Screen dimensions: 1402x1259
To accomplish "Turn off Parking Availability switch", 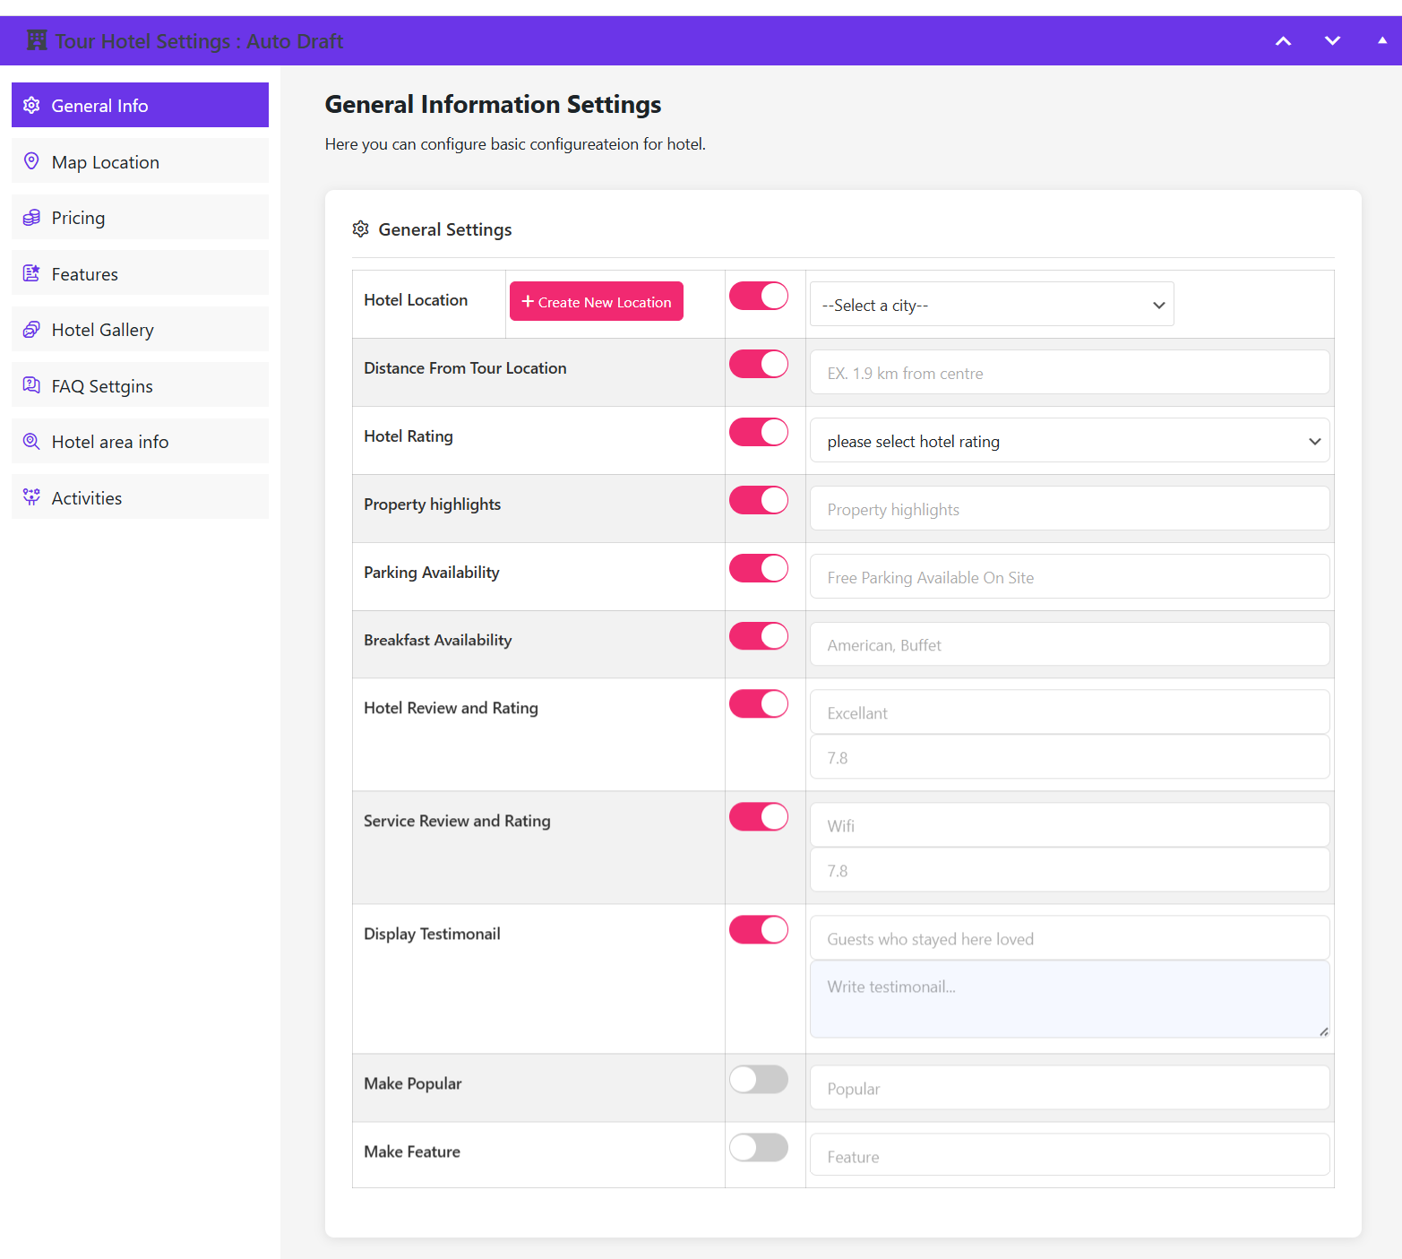I will [758, 569].
